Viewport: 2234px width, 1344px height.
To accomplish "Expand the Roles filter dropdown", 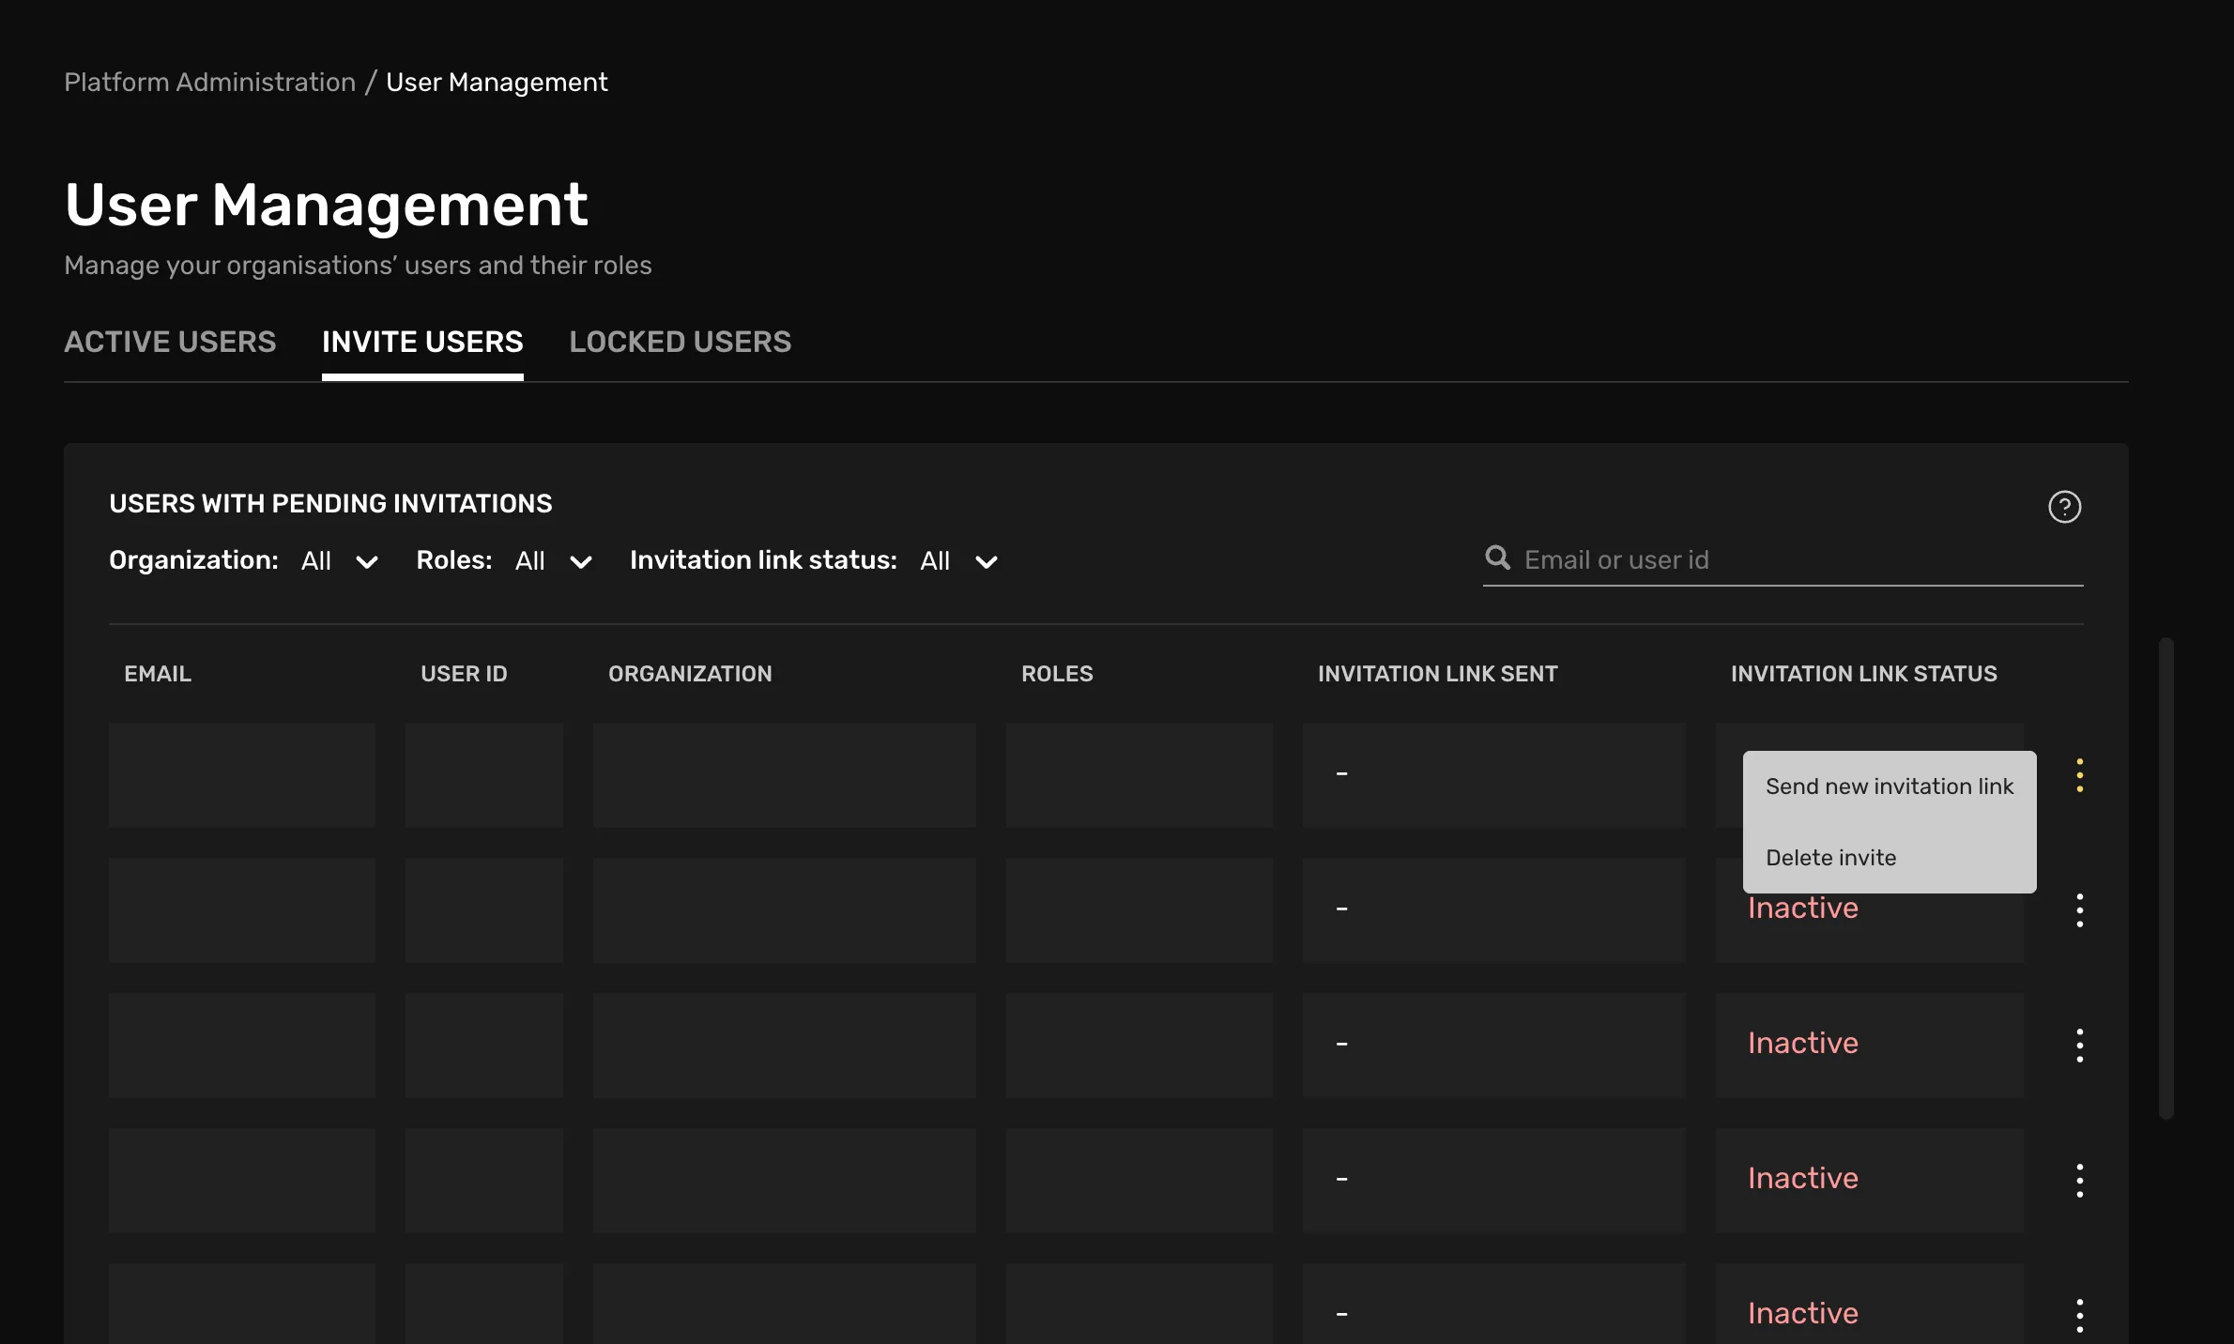I will pos(554,561).
